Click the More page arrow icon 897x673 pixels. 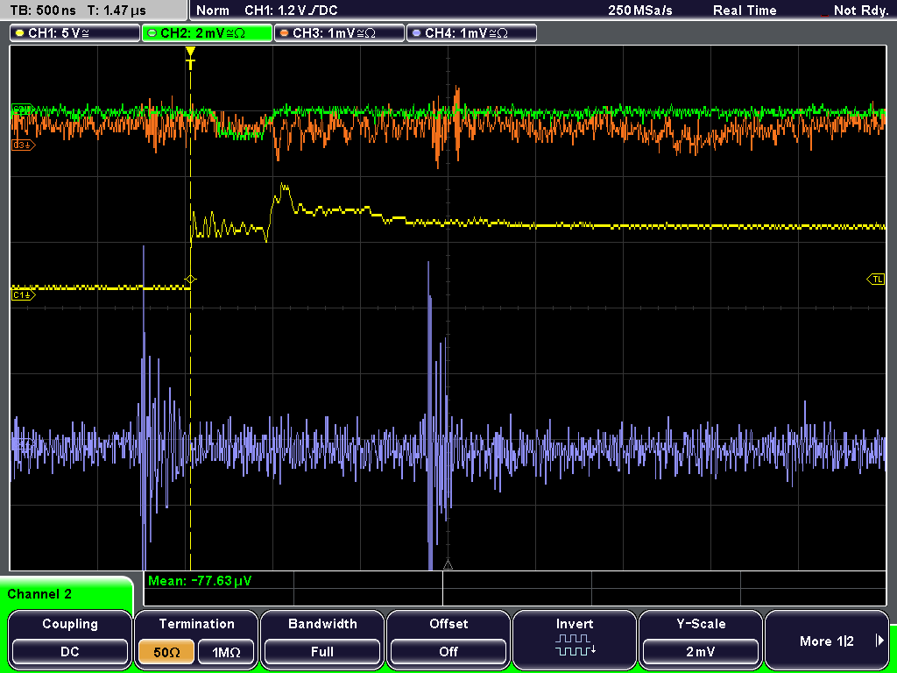879,641
